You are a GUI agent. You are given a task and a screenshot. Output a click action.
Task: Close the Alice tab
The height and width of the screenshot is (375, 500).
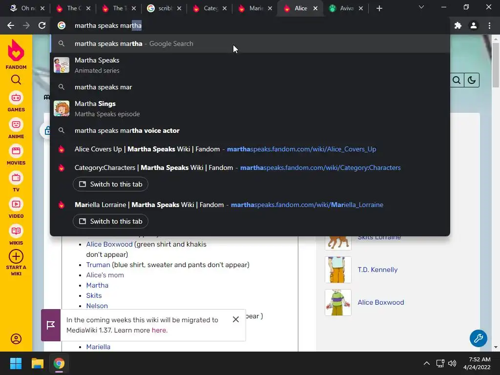(x=315, y=8)
